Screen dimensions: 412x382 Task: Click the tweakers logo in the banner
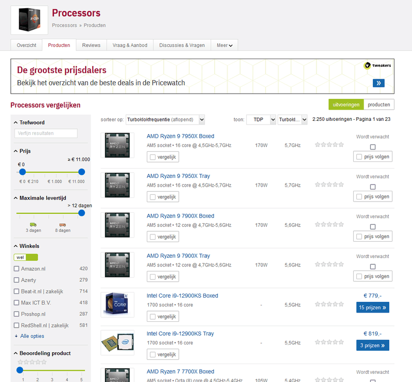click(377, 65)
